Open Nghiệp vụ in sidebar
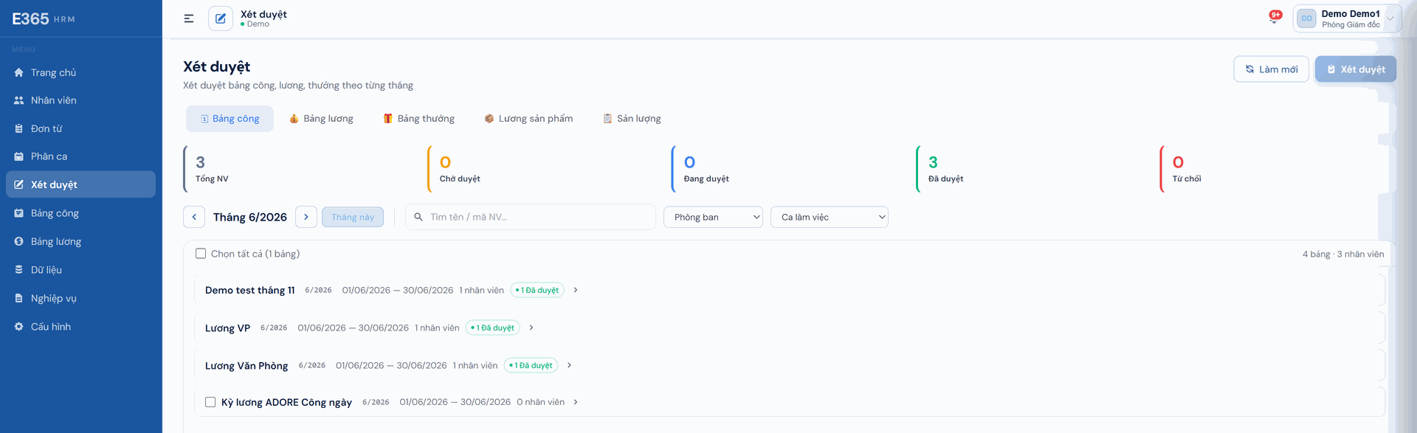This screenshot has height=433, width=1417. [x=81, y=298]
